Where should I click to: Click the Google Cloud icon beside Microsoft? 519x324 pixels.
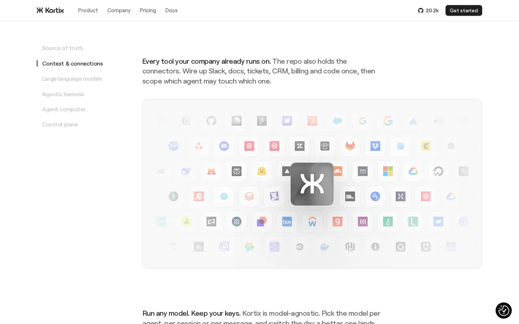(x=413, y=171)
